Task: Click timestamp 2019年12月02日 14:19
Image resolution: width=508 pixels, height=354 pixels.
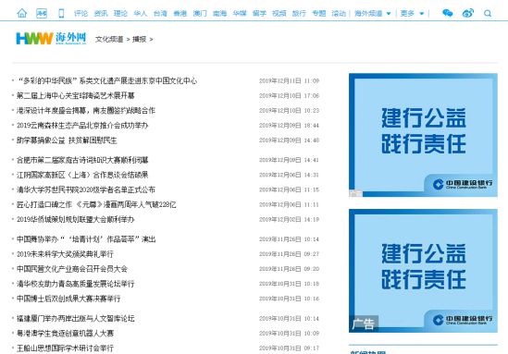Action: click(289, 219)
